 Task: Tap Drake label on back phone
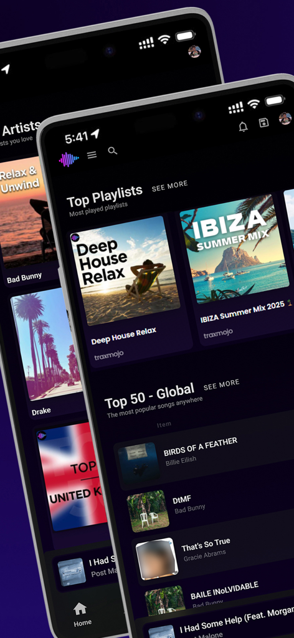click(x=42, y=412)
